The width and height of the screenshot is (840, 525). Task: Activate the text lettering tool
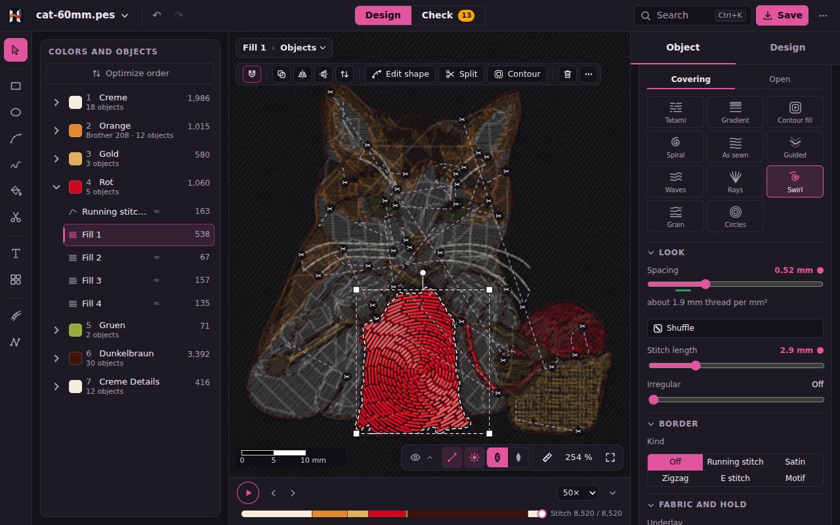[x=16, y=253]
